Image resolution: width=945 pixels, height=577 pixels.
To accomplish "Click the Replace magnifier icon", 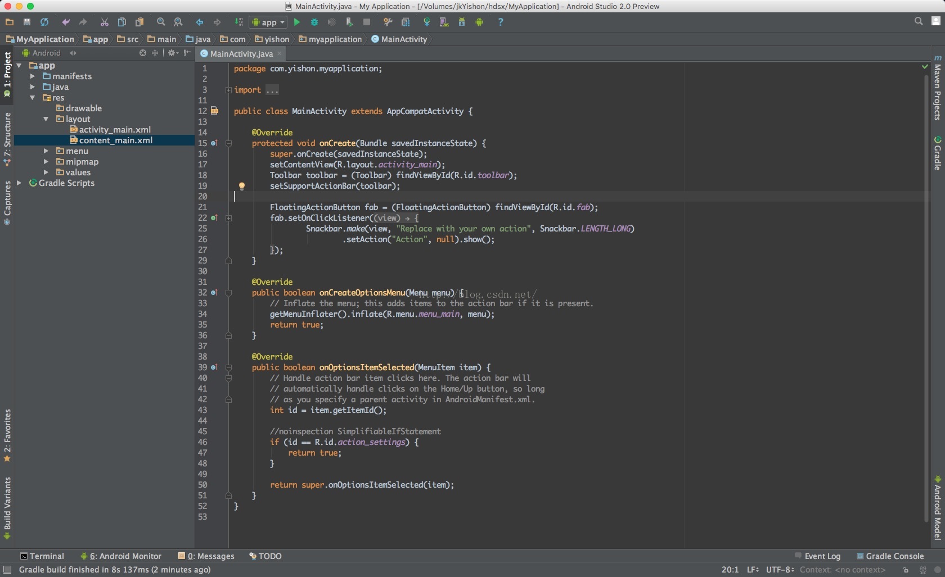I will 178,22.
